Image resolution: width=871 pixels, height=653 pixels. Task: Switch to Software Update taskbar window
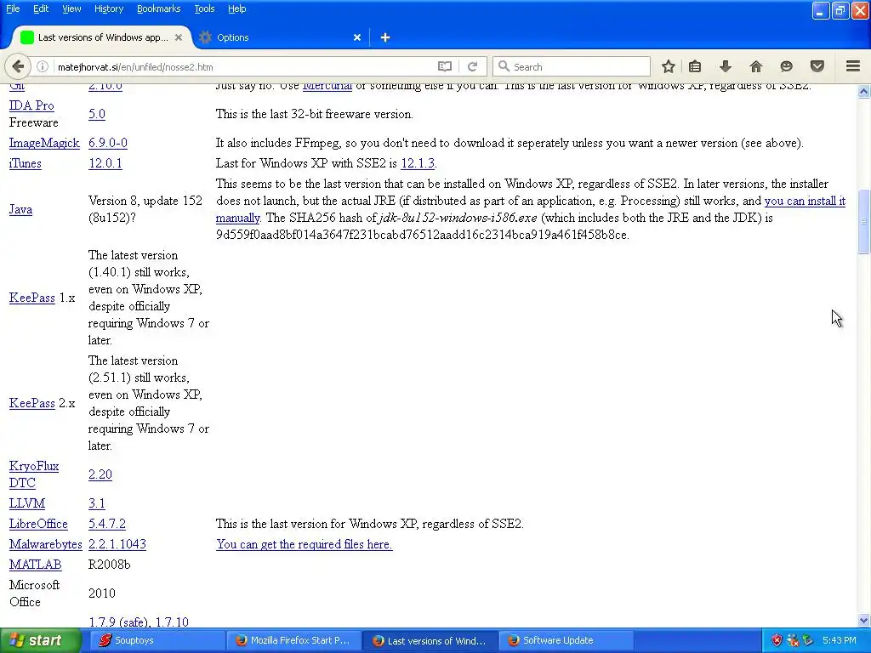click(566, 641)
